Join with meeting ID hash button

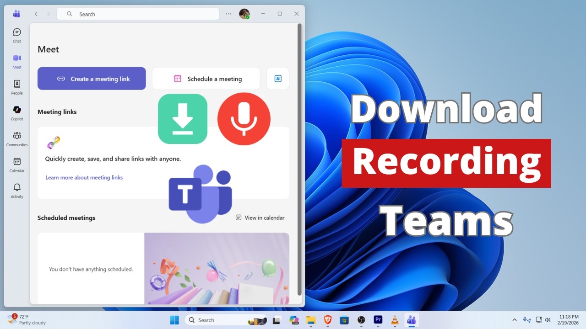click(278, 79)
